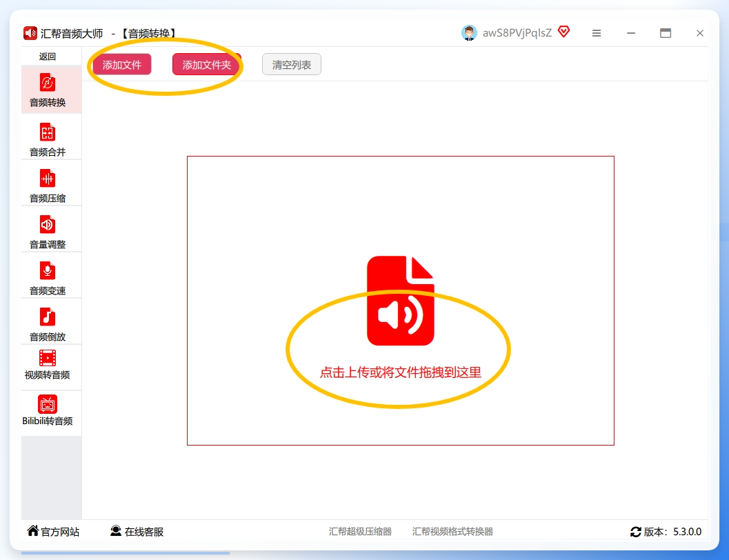
Task: Open the 官方网站 official website link
Action: [53, 531]
